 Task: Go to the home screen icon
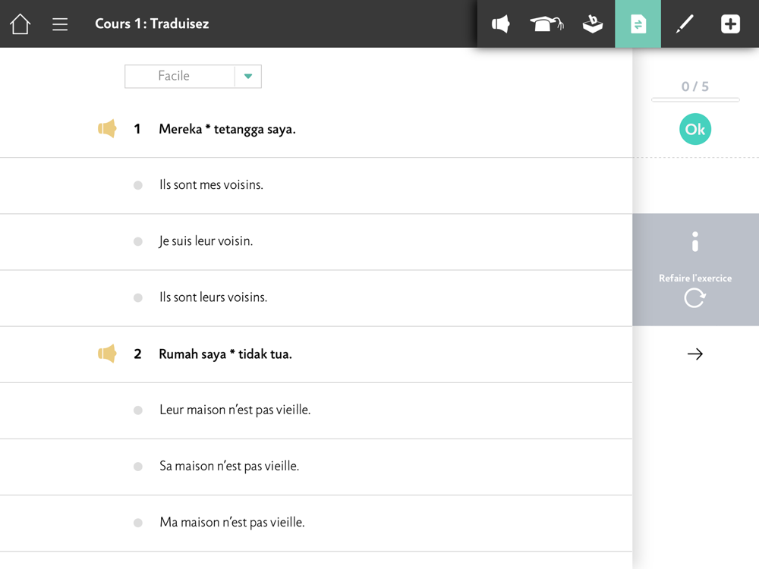20,24
